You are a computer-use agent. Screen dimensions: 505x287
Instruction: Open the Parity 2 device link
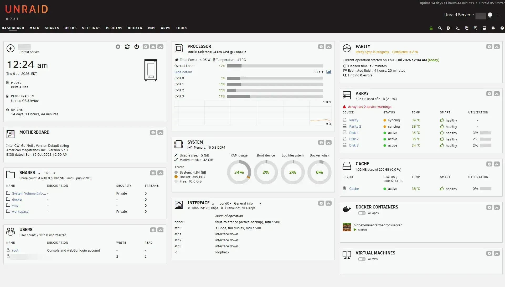point(355,127)
